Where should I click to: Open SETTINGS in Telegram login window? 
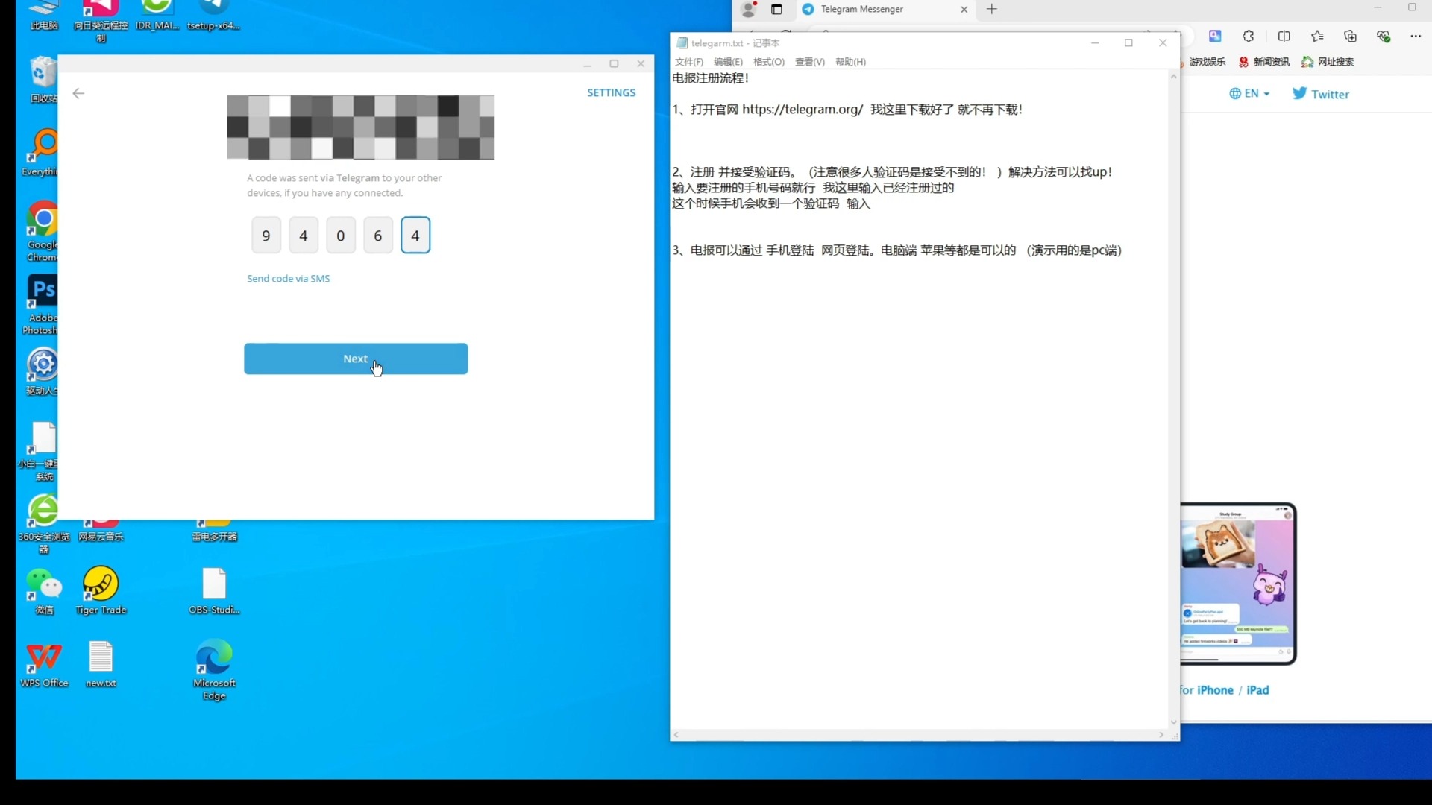611,92
